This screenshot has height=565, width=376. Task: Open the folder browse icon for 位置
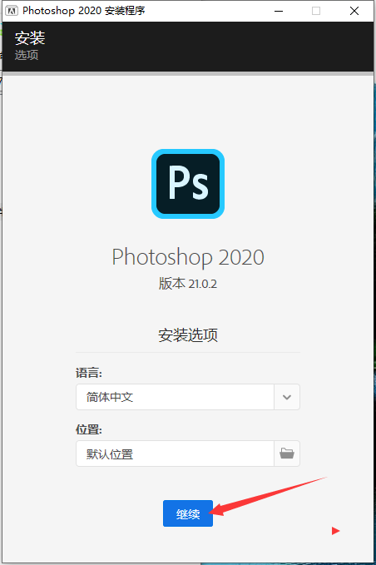click(x=287, y=453)
